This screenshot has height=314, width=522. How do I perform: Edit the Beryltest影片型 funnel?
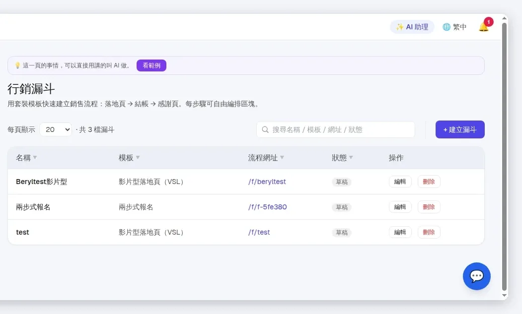point(400,182)
